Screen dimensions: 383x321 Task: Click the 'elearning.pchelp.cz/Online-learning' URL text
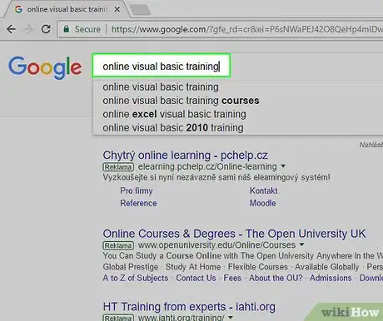tap(207, 166)
